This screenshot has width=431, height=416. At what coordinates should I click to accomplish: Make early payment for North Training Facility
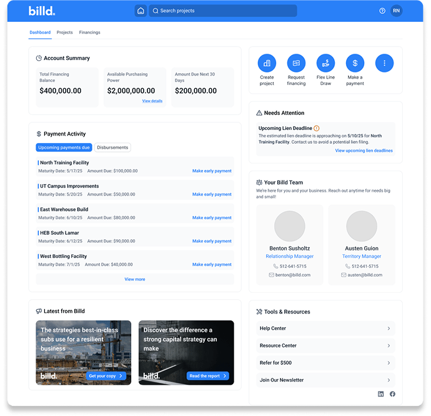coord(212,171)
